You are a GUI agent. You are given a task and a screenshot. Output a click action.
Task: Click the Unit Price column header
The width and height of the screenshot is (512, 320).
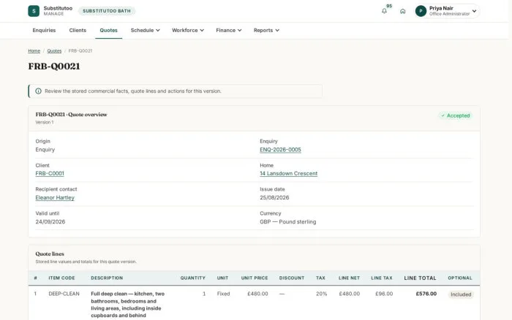(255, 278)
